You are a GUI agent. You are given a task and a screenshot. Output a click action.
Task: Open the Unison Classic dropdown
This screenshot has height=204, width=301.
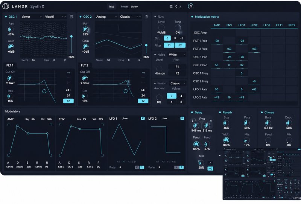pyautogui.click(x=177, y=83)
